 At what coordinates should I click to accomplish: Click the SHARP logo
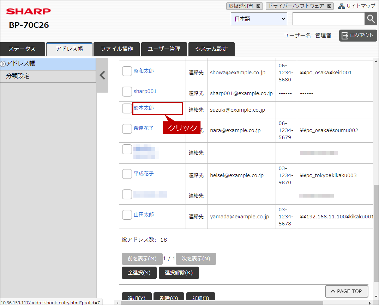tap(29, 11)
